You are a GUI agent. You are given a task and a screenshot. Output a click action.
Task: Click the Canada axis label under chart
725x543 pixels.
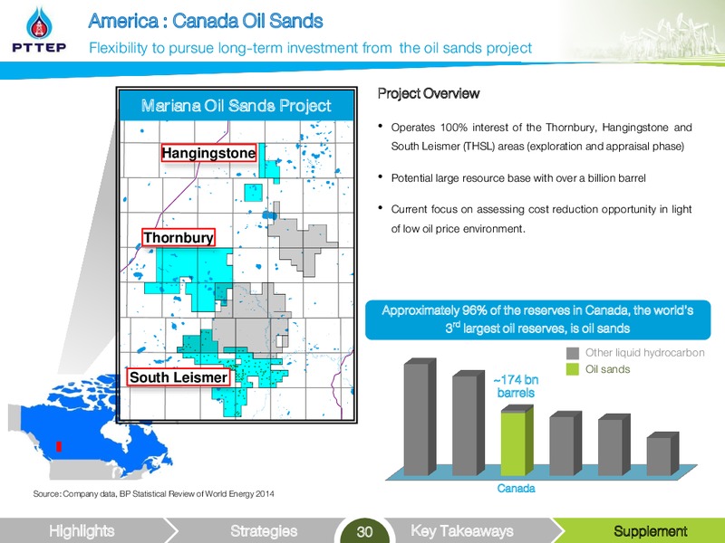(516, 488)
